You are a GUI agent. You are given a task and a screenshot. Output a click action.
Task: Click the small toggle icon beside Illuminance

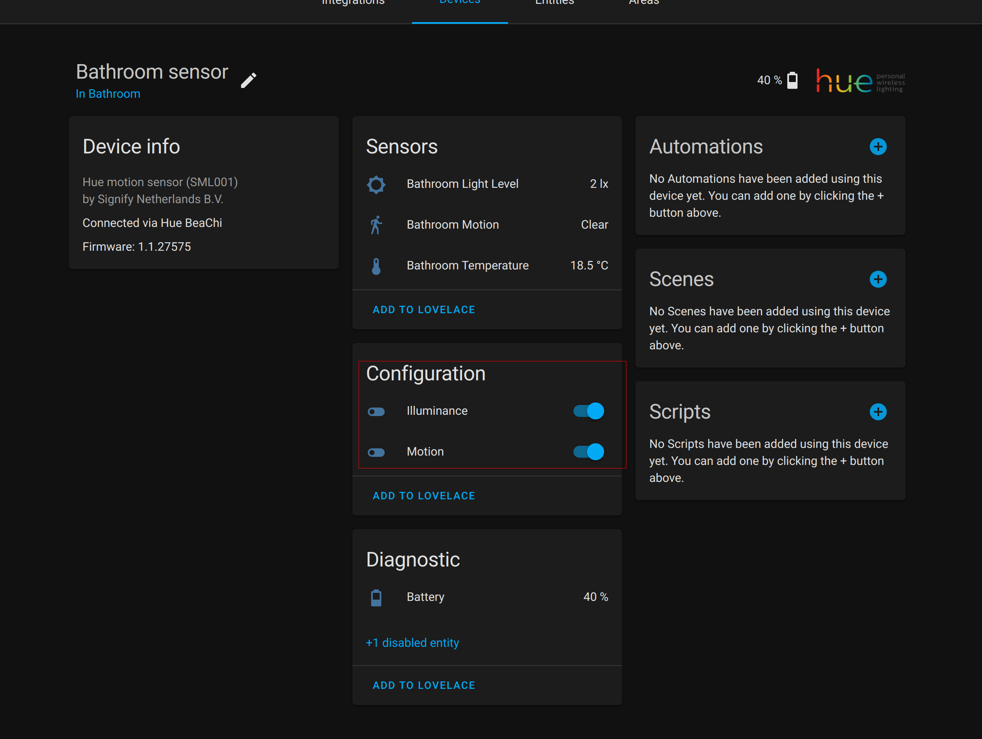click(x=376, y=411)
